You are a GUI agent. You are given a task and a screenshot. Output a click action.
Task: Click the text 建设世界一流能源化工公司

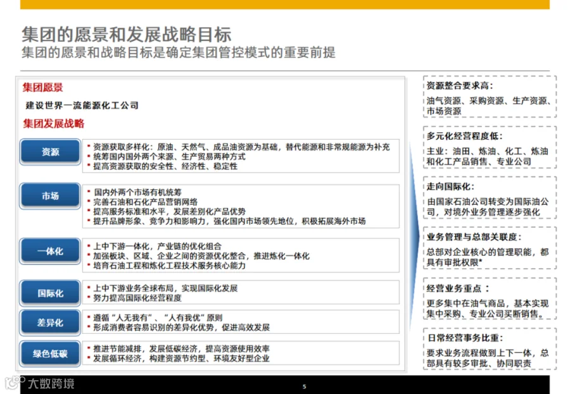point(82,106)
